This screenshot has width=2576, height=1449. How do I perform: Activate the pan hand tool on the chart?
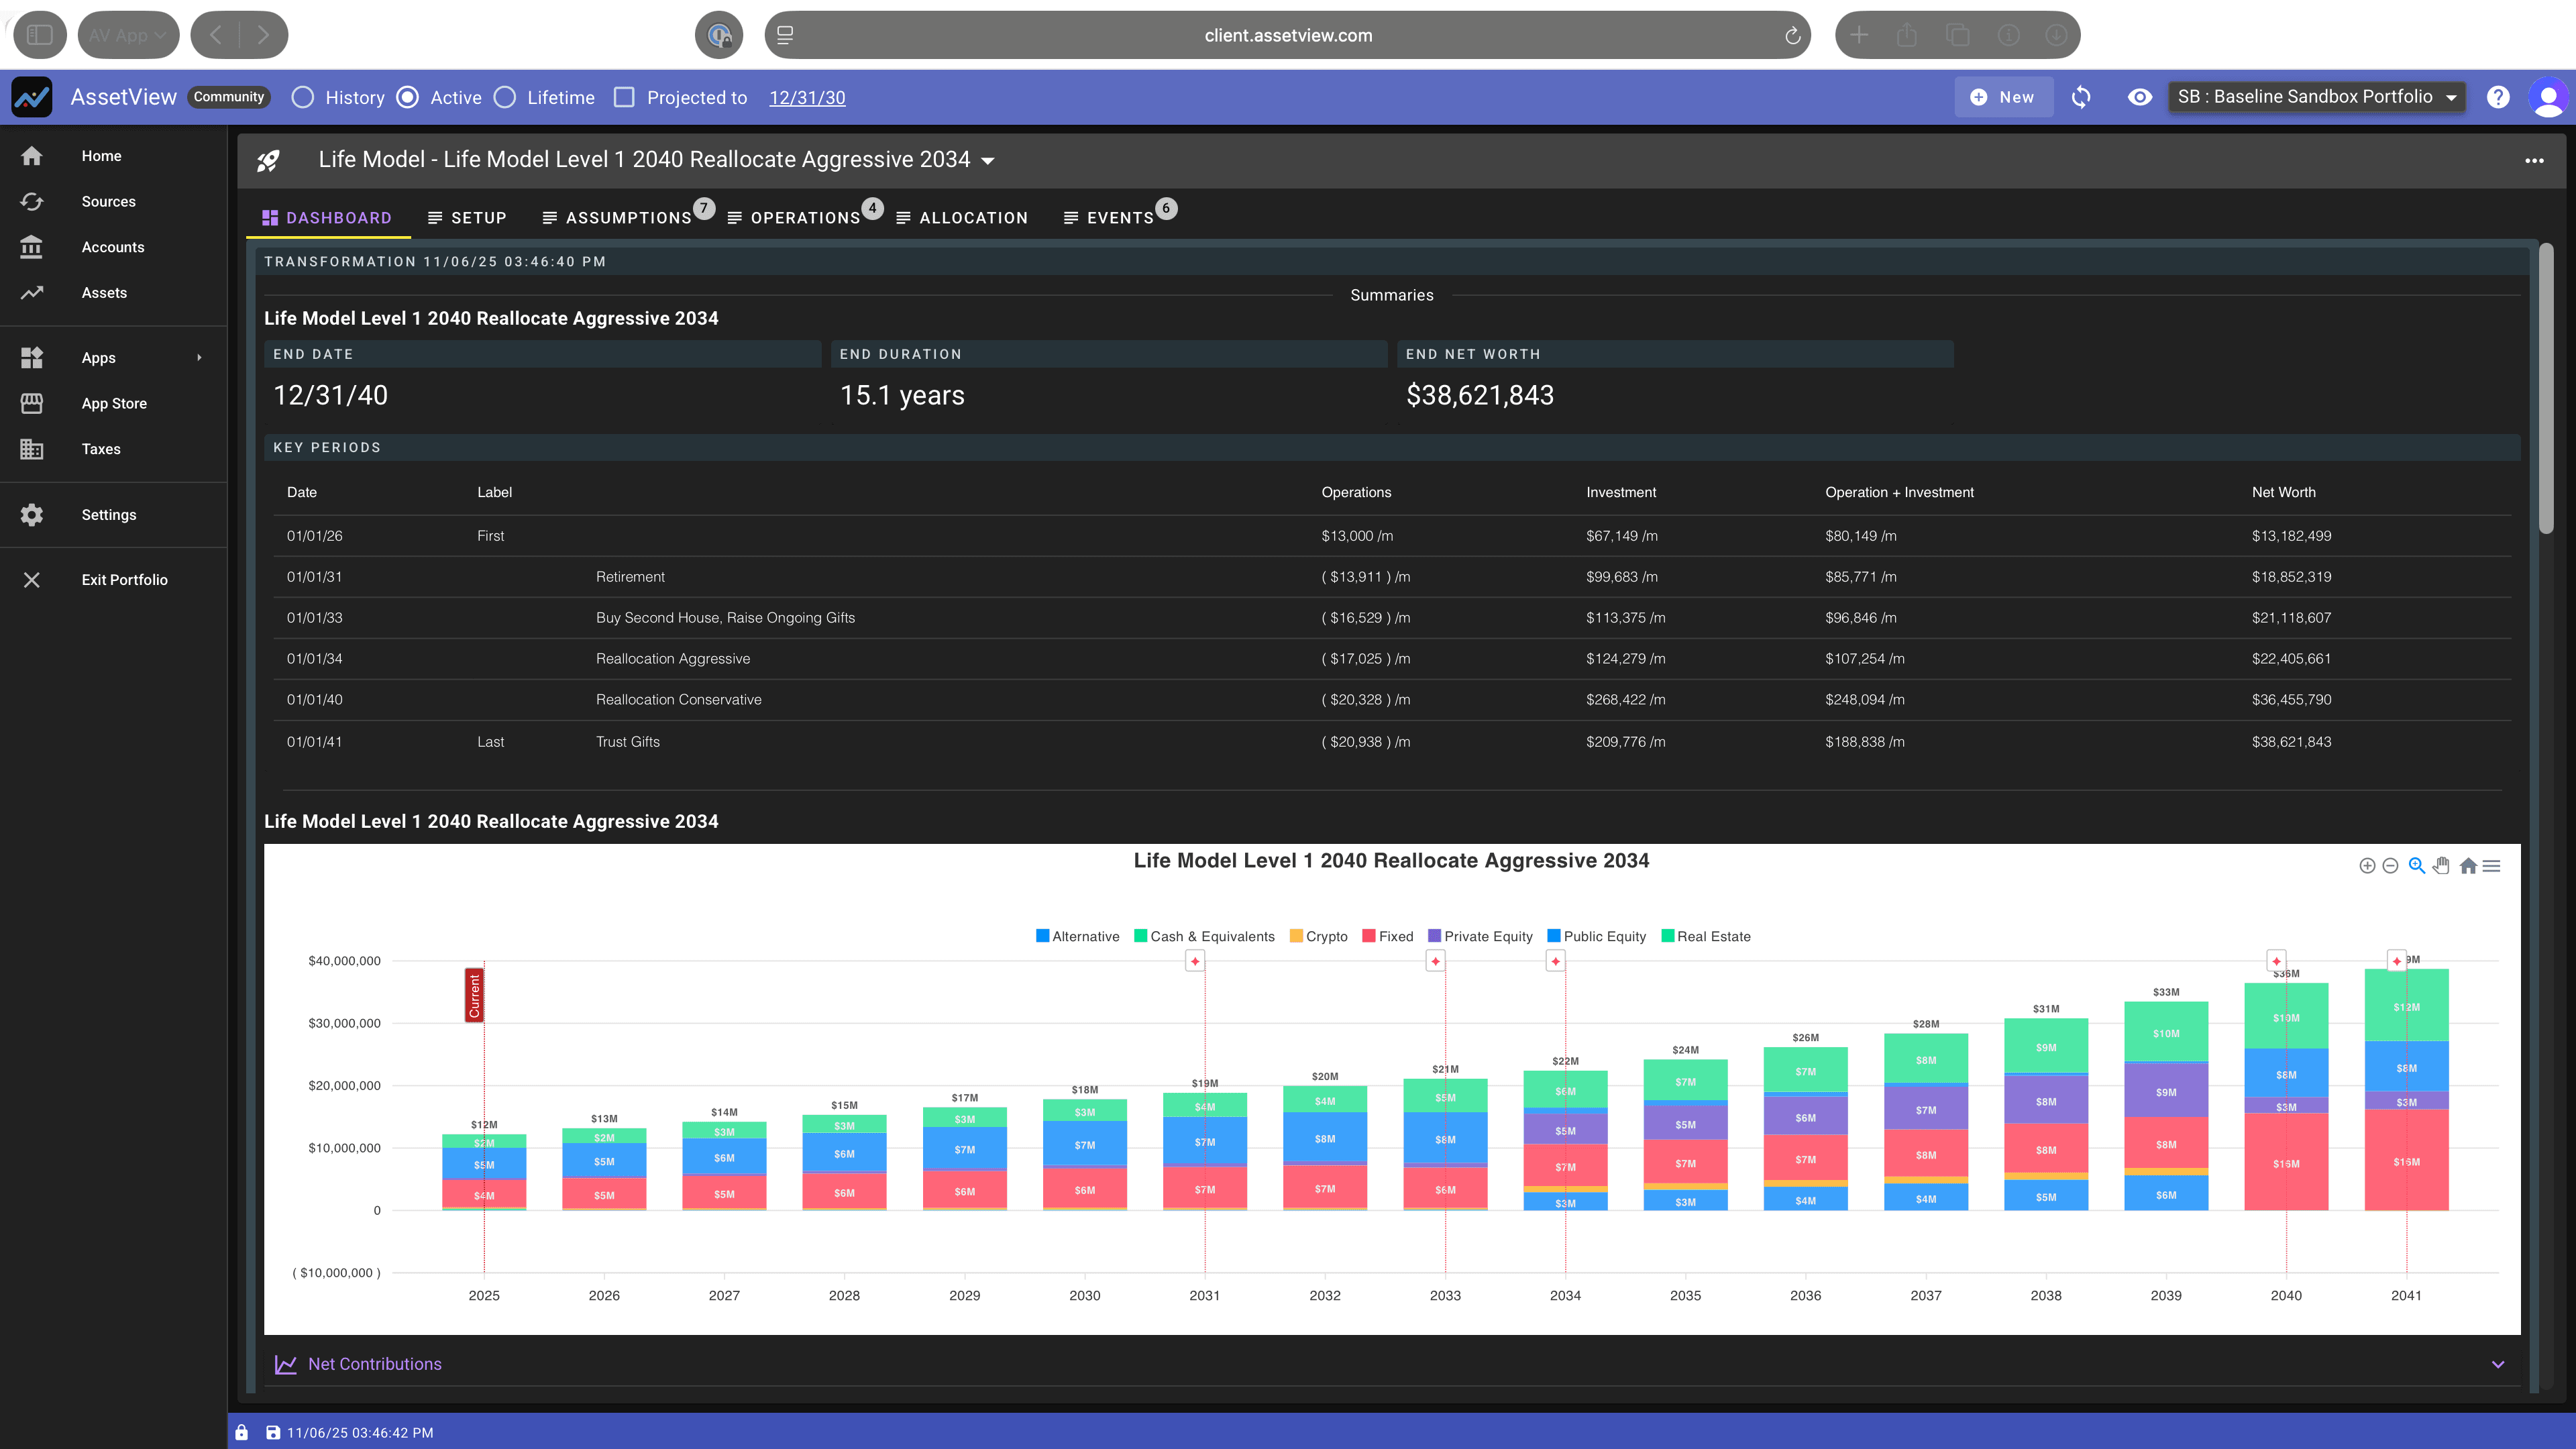pos(2440,865)
